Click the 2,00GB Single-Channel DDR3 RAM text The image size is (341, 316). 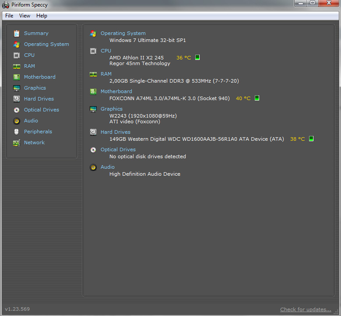coord(174,81)
